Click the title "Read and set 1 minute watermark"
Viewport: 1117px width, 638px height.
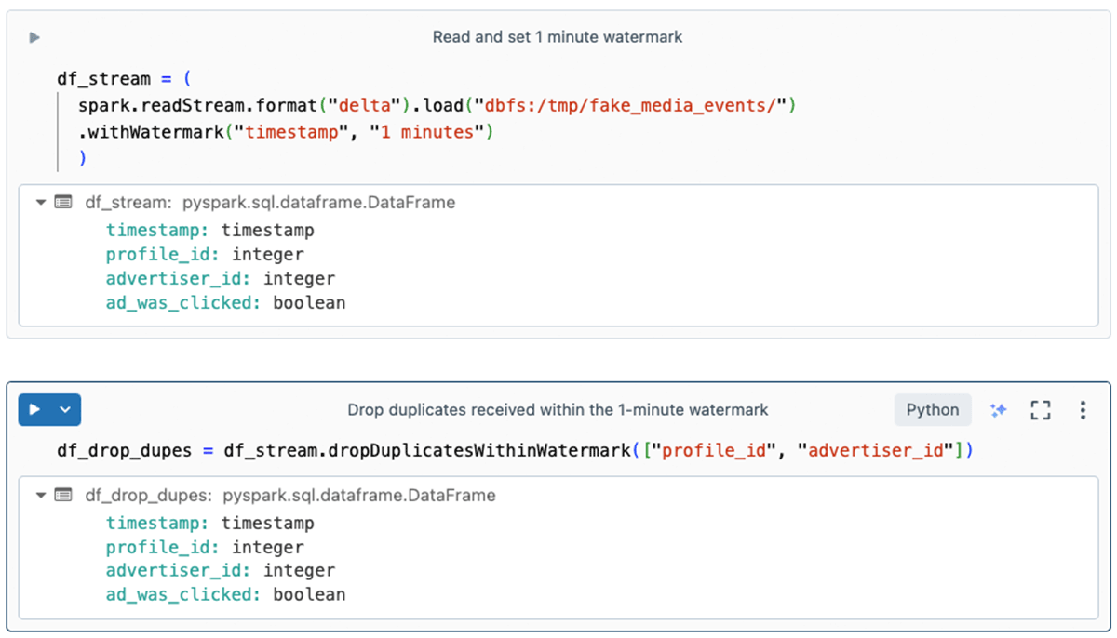point(557,37)
